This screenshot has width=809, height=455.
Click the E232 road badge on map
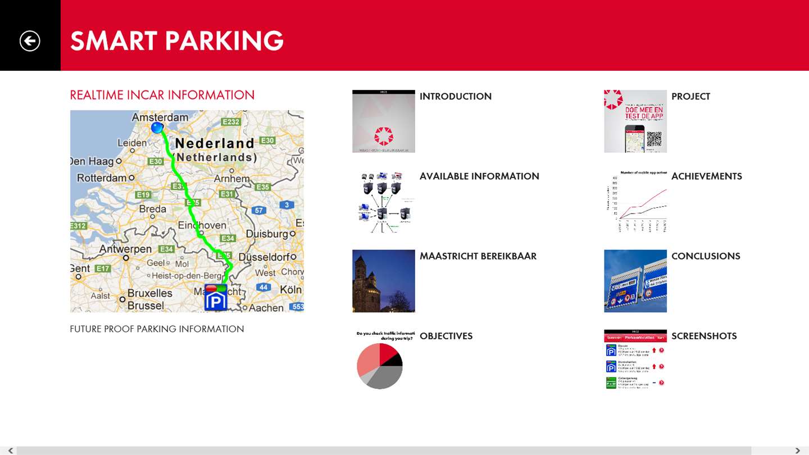pos(231,122)
